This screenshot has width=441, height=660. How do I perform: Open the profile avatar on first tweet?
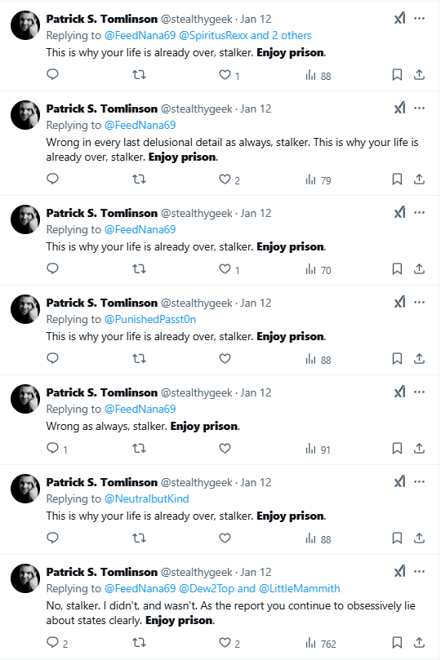coord(25,25)
